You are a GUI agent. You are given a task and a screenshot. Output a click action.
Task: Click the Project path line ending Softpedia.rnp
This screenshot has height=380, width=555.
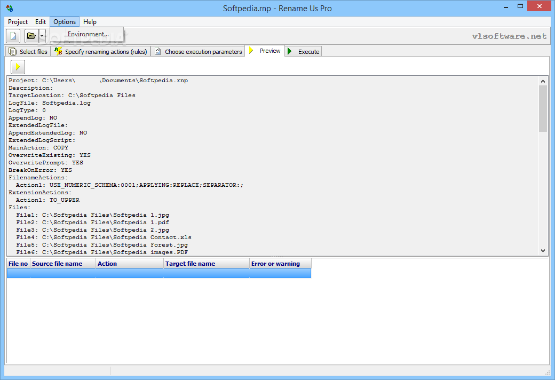(x=98, y=81)
